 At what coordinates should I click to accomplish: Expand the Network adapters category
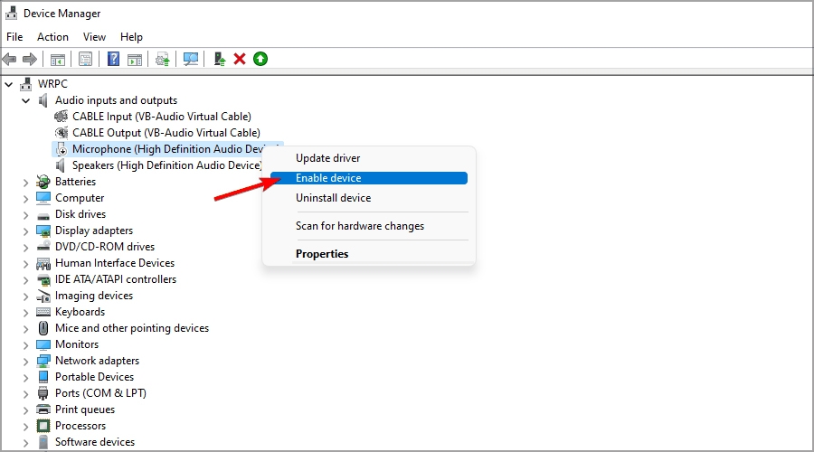point(25,362)
